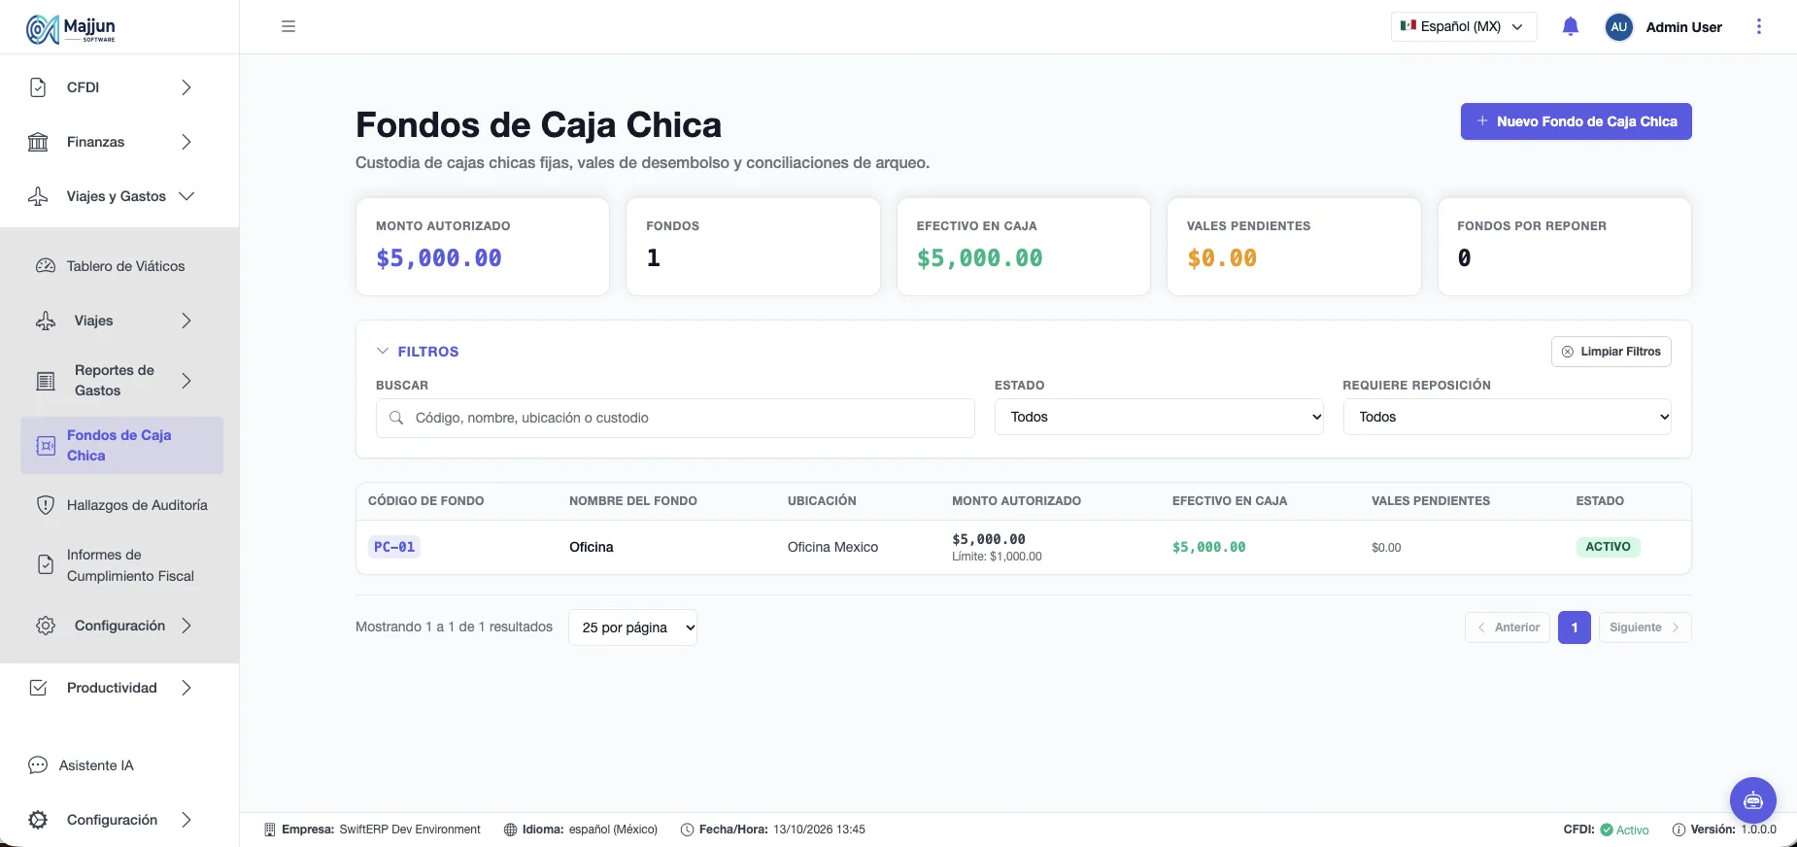Focus the Buscar search input field

675,418
